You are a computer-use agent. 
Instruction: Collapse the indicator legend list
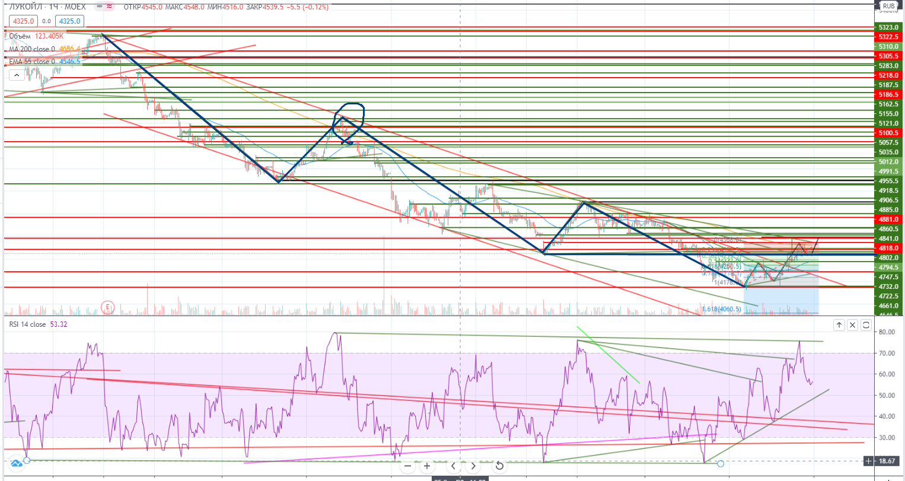(16, 75)
